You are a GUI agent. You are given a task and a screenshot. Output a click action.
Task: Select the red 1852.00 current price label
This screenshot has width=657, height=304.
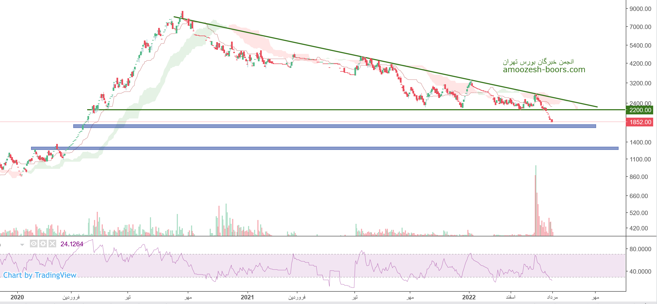(640, 122)
